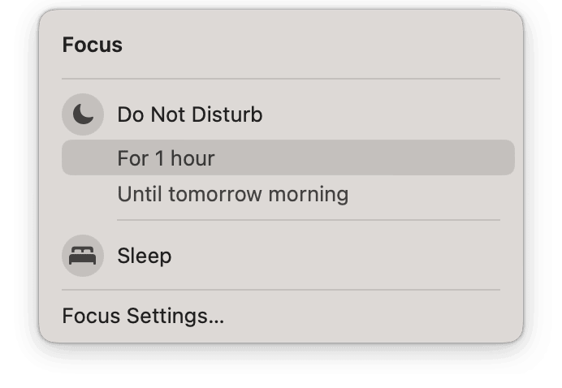Hit the bed glyph beside Sleep
This screenshot has width=562, height=388.
(83, 256)
